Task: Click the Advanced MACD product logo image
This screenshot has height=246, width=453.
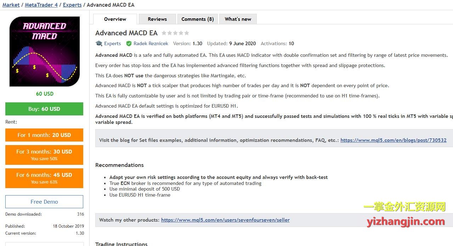Action: [x=44, y=51]
